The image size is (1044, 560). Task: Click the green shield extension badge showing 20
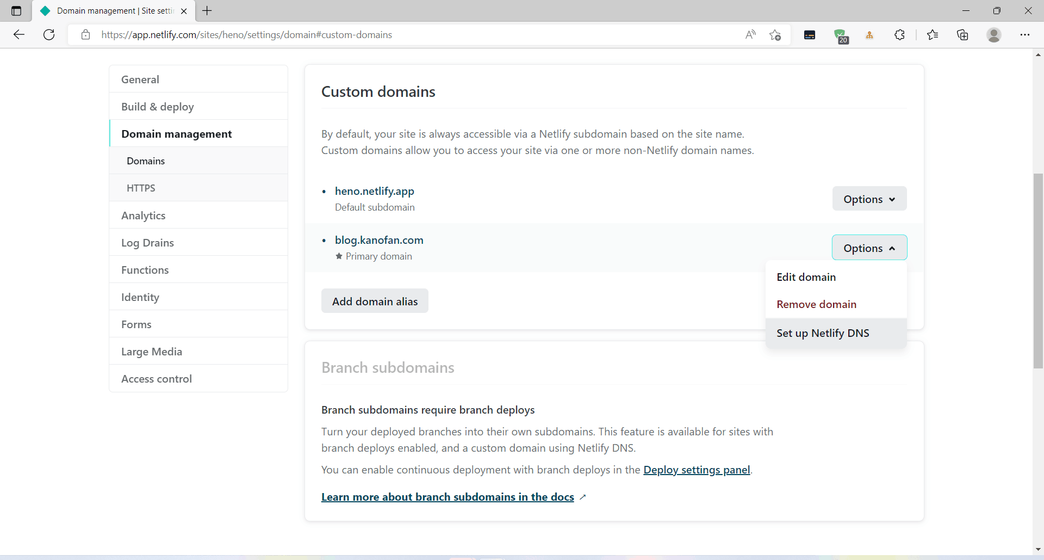click(842, 34)
